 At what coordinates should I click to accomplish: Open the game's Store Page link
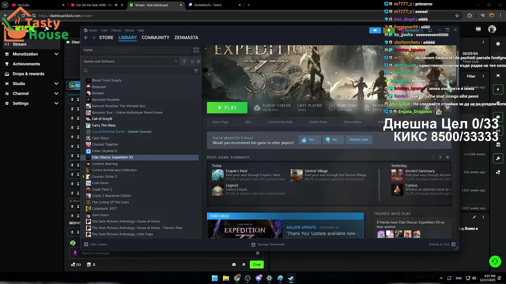click(220, 122)
